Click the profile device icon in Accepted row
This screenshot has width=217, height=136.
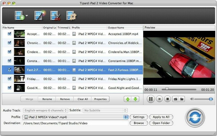(74, 34)
